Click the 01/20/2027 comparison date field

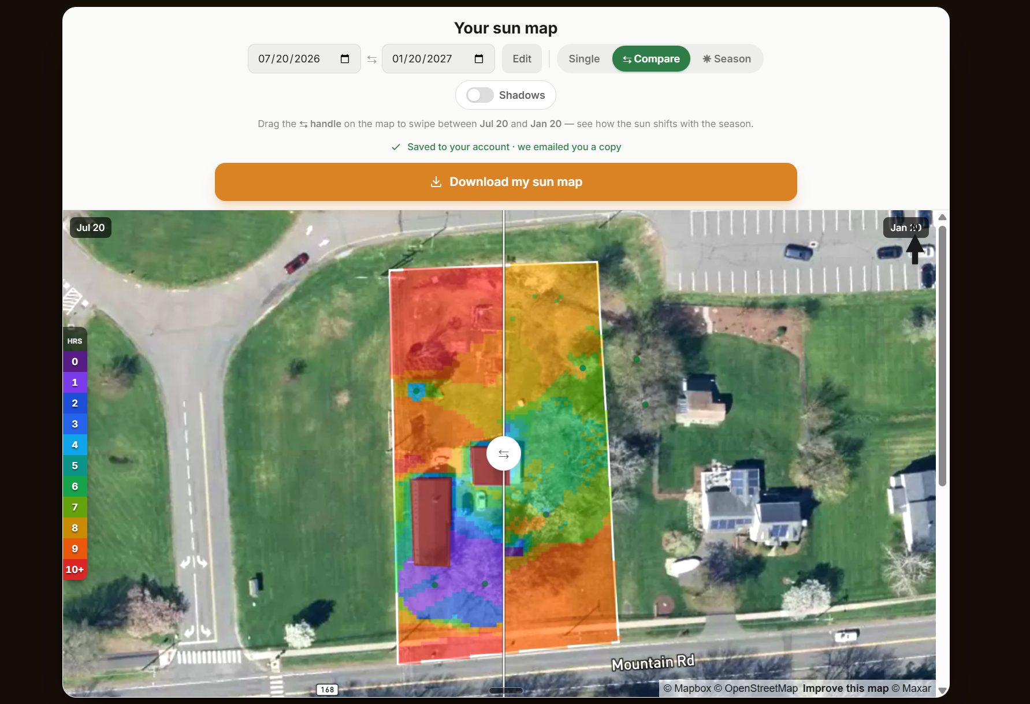coord(438,59)
